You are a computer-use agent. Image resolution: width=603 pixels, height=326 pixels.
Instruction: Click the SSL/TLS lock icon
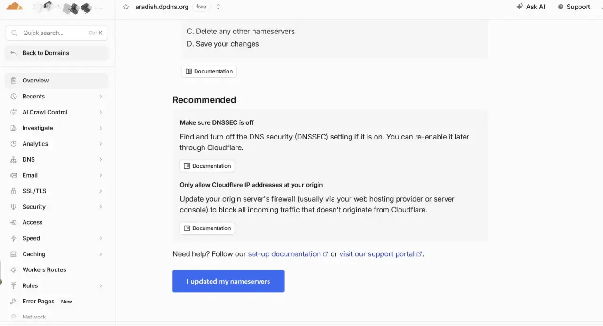13,191
